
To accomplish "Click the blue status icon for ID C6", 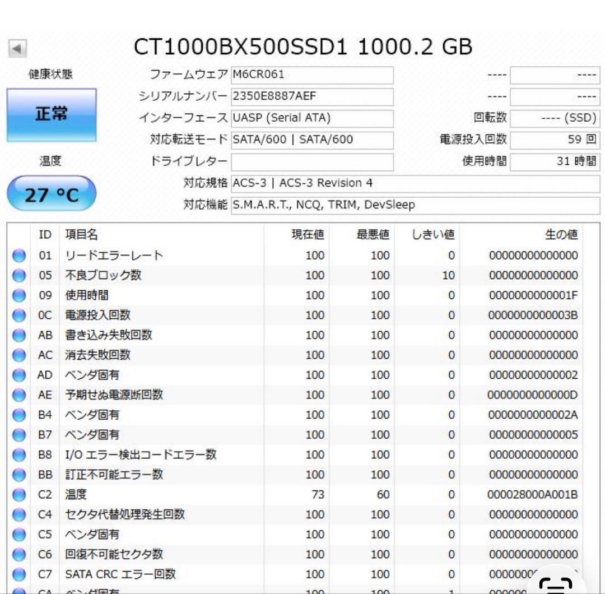I will pos(19,555).
